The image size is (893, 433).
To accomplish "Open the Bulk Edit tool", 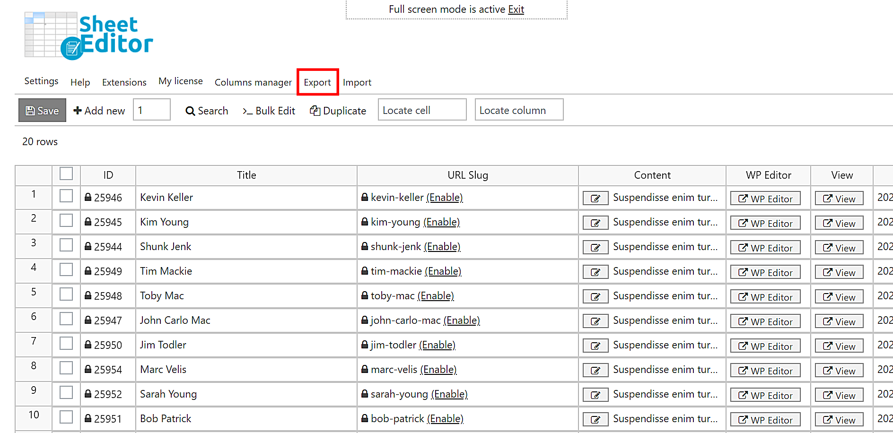I will coord(269,111).
